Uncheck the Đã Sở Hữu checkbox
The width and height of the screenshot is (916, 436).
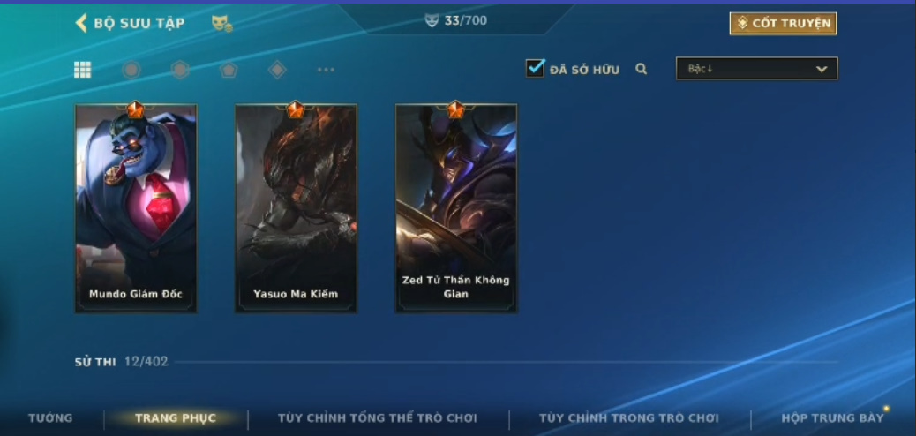coord(535,68)
